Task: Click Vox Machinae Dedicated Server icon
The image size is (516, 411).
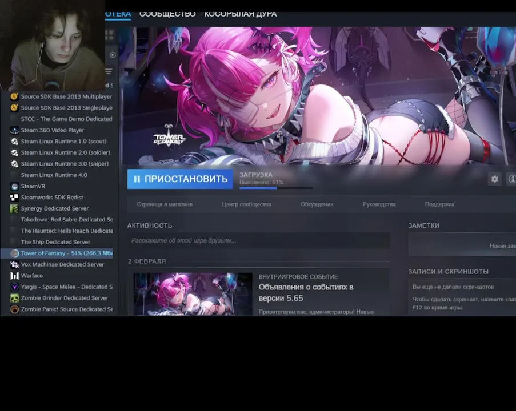Action: (x=14, y=264)
